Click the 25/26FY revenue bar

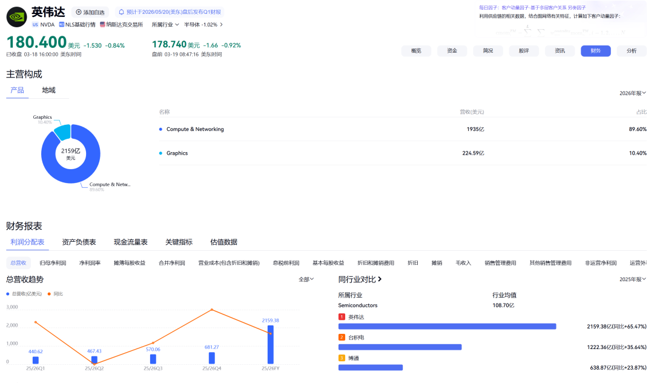click(x=270, y=344)
